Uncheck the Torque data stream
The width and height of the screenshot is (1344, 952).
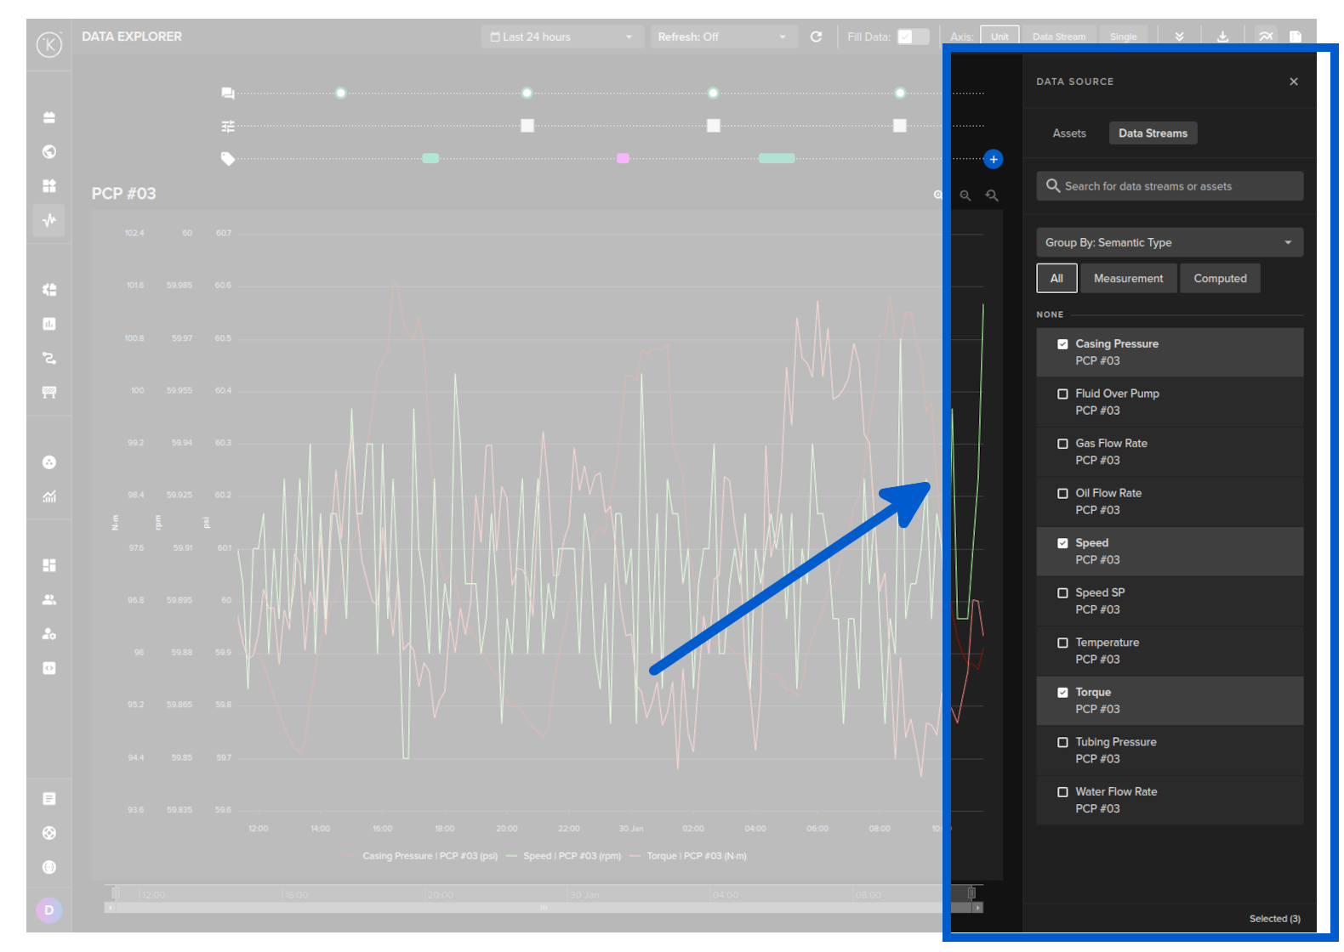point(1062,693)
